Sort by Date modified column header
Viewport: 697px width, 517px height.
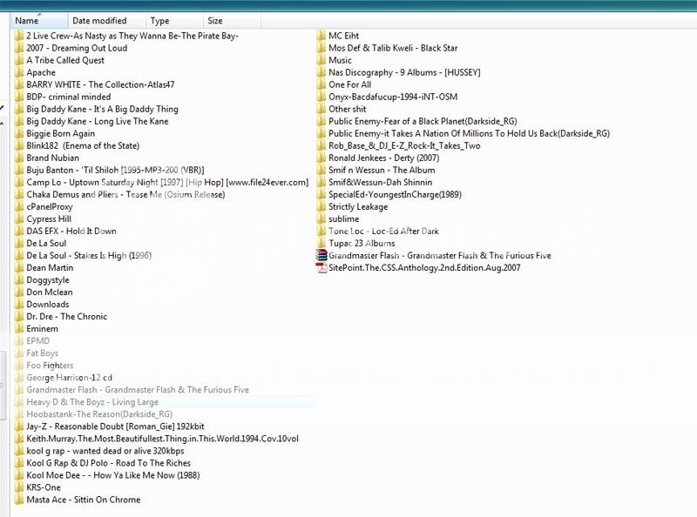click(106, 20)
